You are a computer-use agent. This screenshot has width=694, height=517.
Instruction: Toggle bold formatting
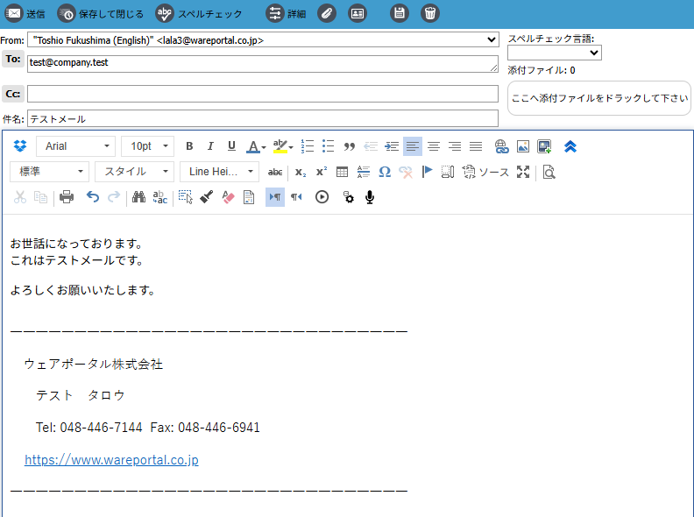[189, 146]
